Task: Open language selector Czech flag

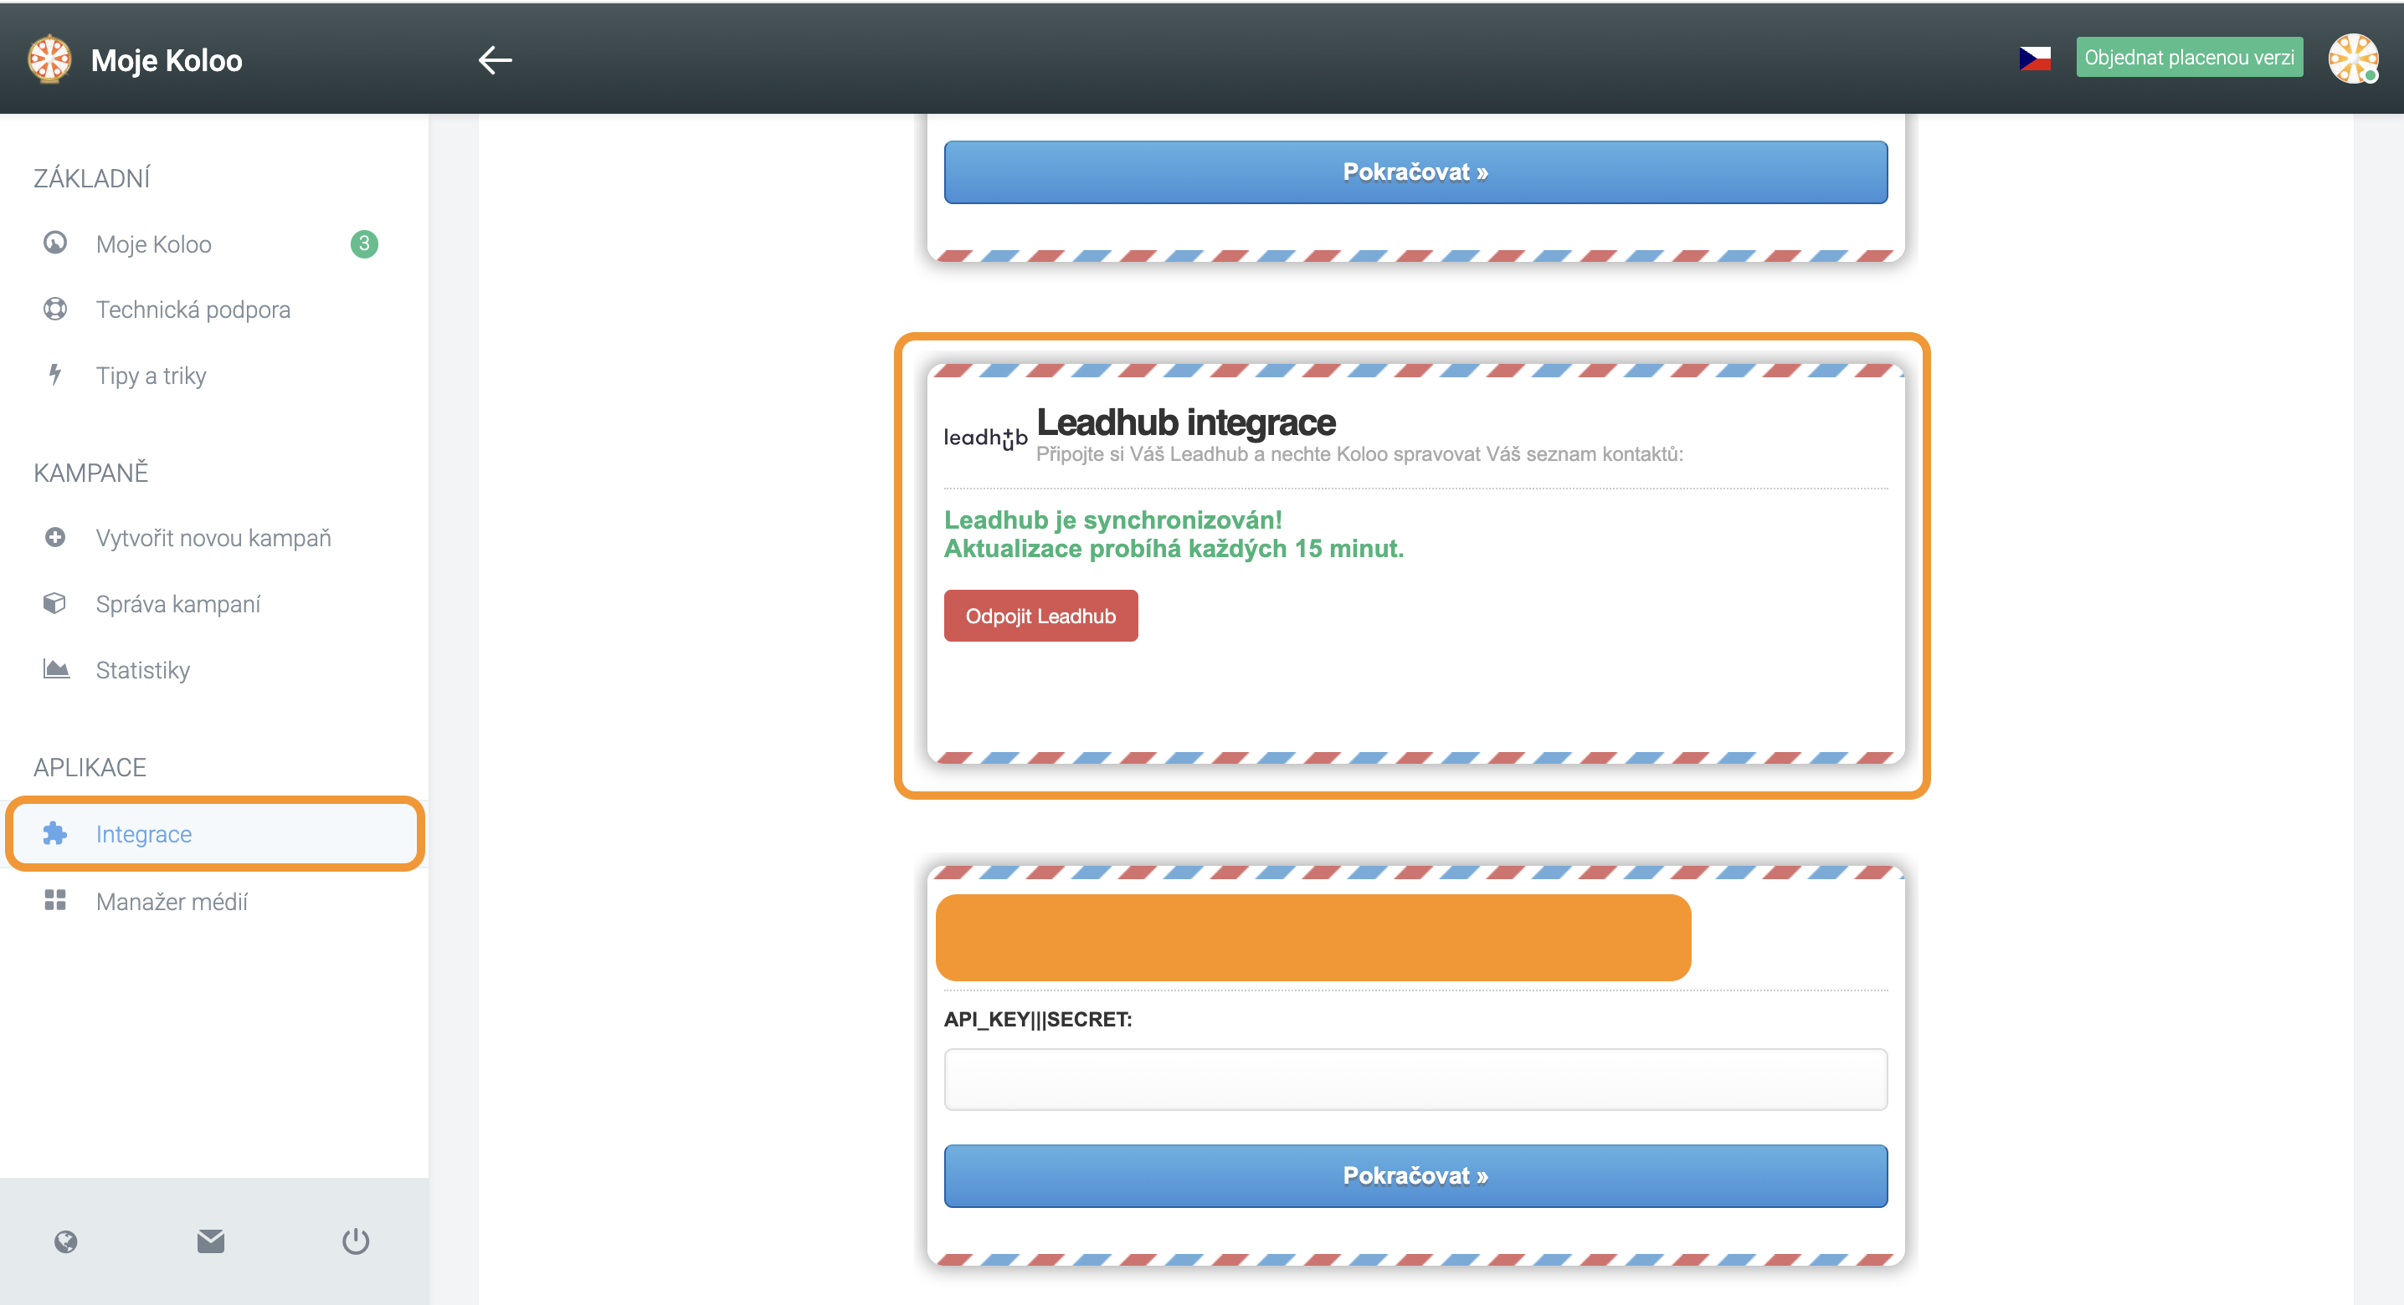Action: click(x=2034, y=58)
